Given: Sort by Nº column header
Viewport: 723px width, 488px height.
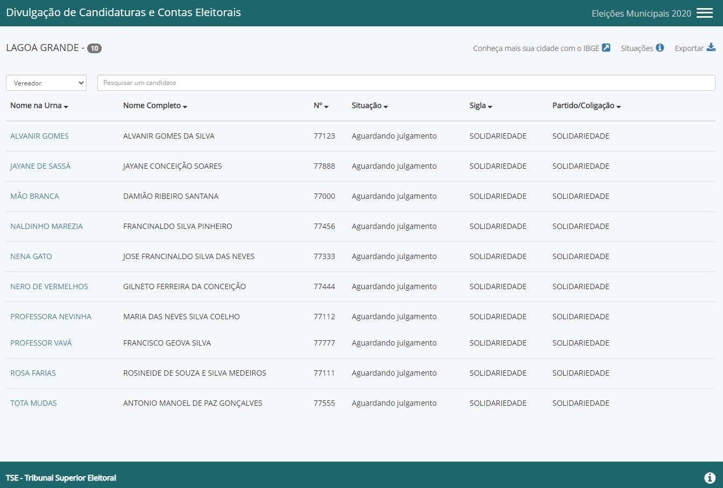Looking at the screenshot, I should (x=321, y=106).
